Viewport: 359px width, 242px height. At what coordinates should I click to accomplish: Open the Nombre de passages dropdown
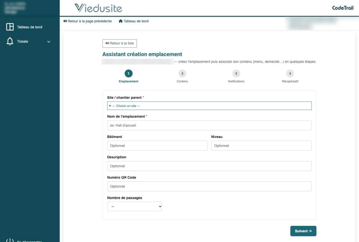135,206
